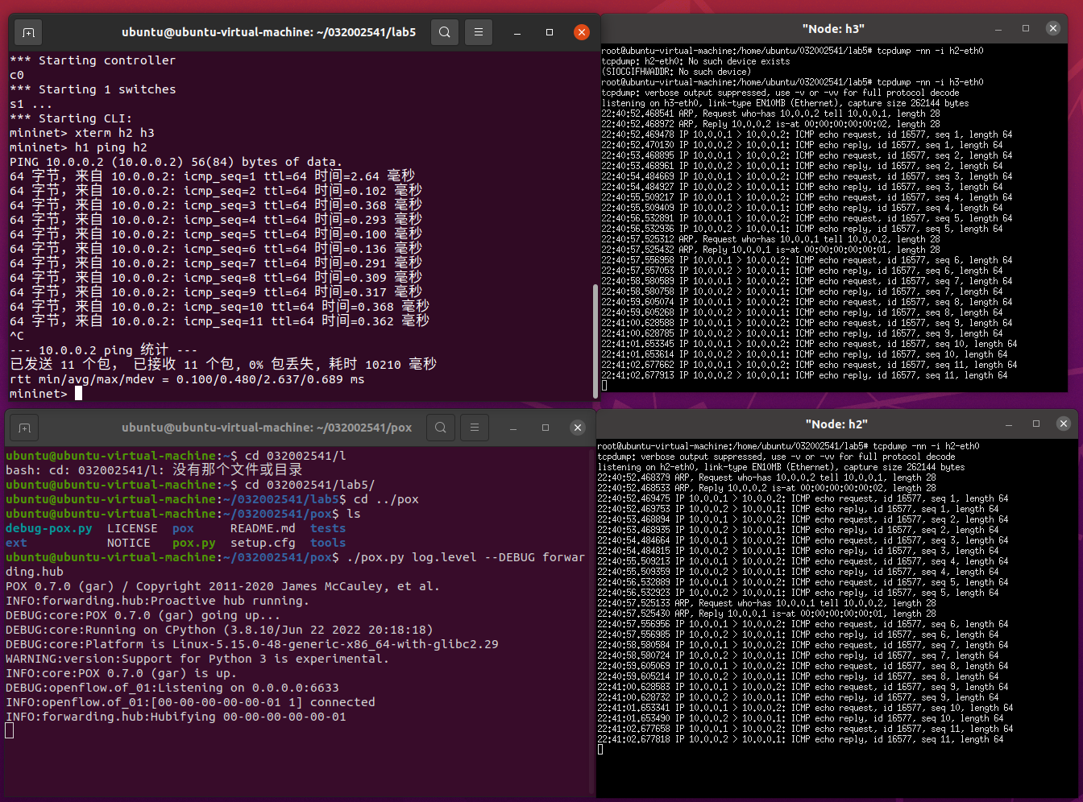Click "tcpdump: h2-eth0: No such device exists" in h3
1083x802 pixels.
(696, 61)
